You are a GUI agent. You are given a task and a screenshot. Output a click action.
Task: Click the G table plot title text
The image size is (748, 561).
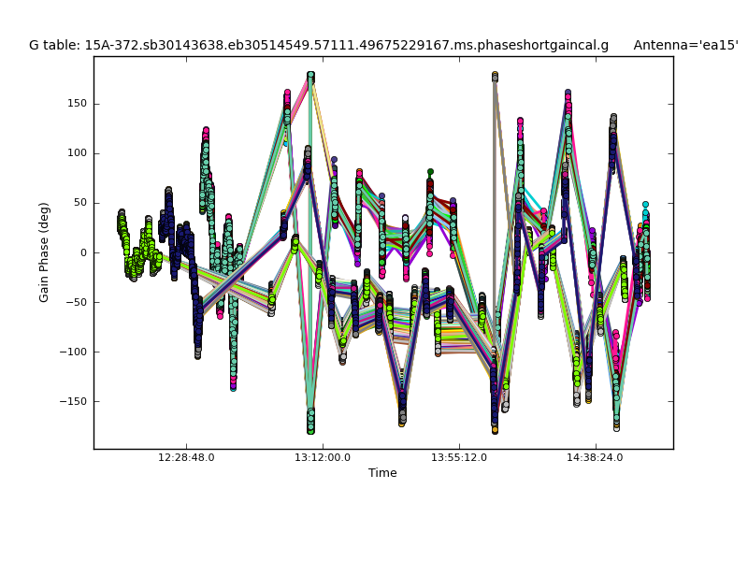[x=318, y=45]
